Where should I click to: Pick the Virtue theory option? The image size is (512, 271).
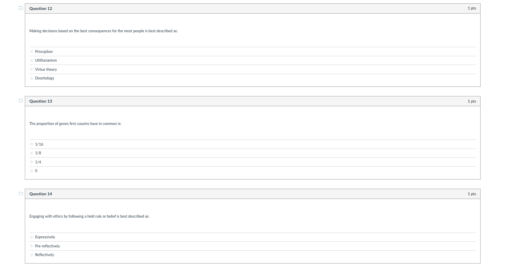pyautogui.click(x=32, y=70)
